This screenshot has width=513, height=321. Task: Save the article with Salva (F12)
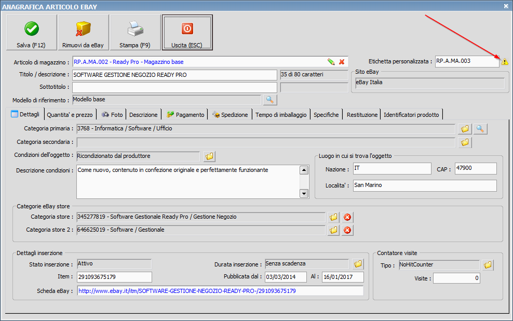(x=31, y=32)
